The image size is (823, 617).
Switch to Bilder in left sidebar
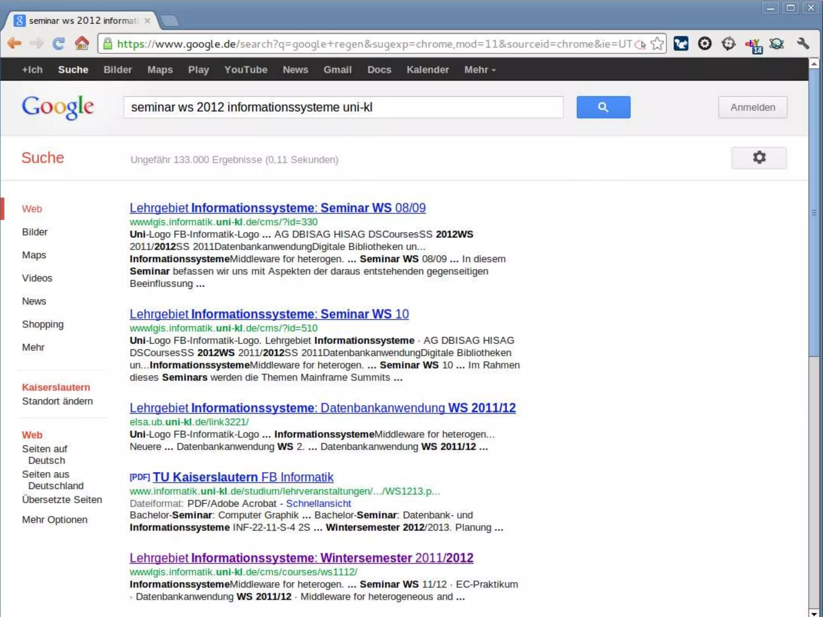pyautogui.click(x=35, y=232)
